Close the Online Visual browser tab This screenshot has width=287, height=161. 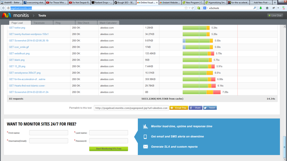[x=157, y=3]
